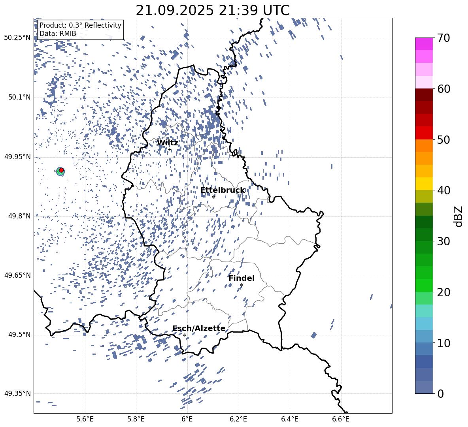This screenshot has height=427, width=468.
Task: Click the 60 tick label on colorbar
Action: click(443, 89)
